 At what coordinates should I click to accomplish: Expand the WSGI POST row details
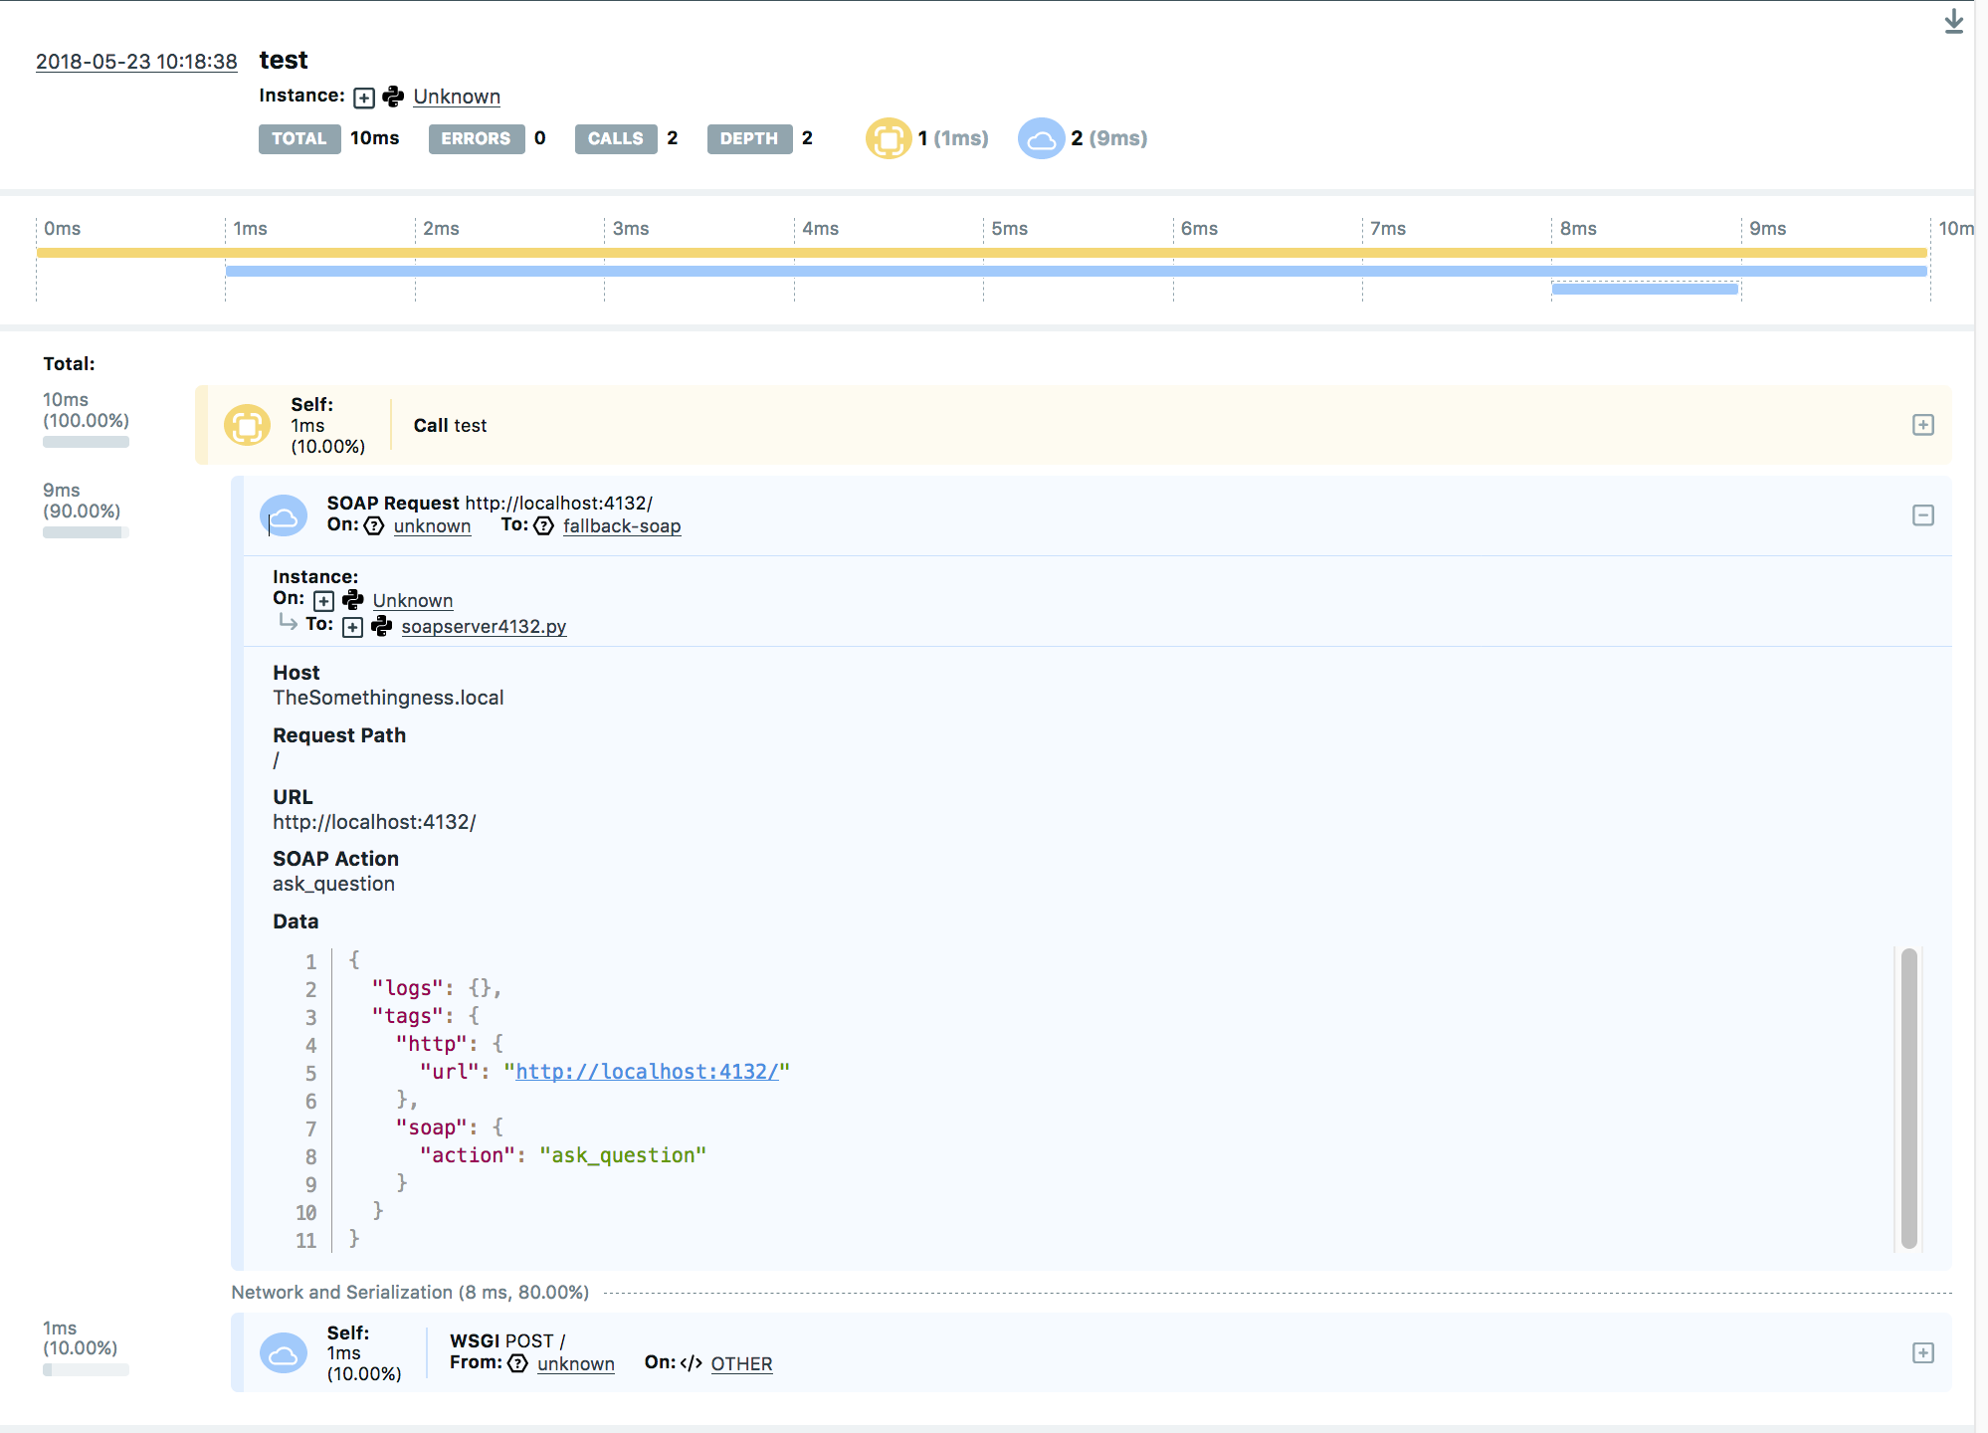click(1922, 1352)
